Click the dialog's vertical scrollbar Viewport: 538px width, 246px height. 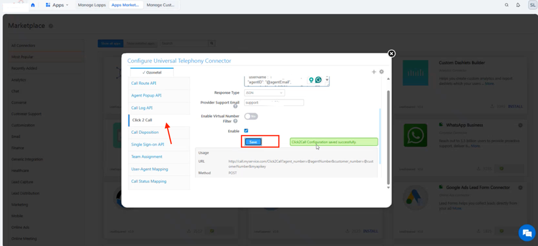[388, 137]
